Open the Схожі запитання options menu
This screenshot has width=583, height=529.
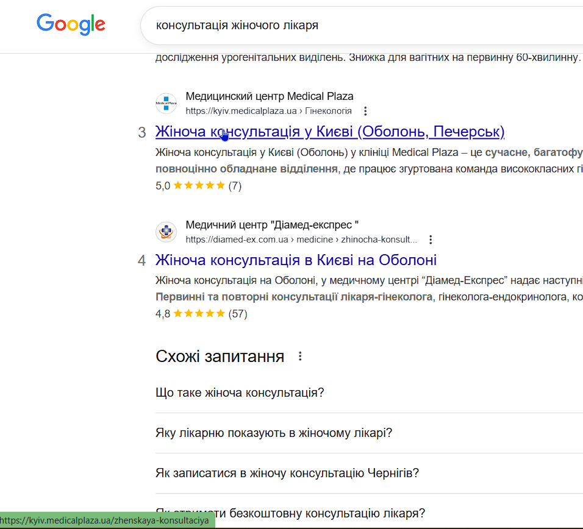tap(300, 357)
